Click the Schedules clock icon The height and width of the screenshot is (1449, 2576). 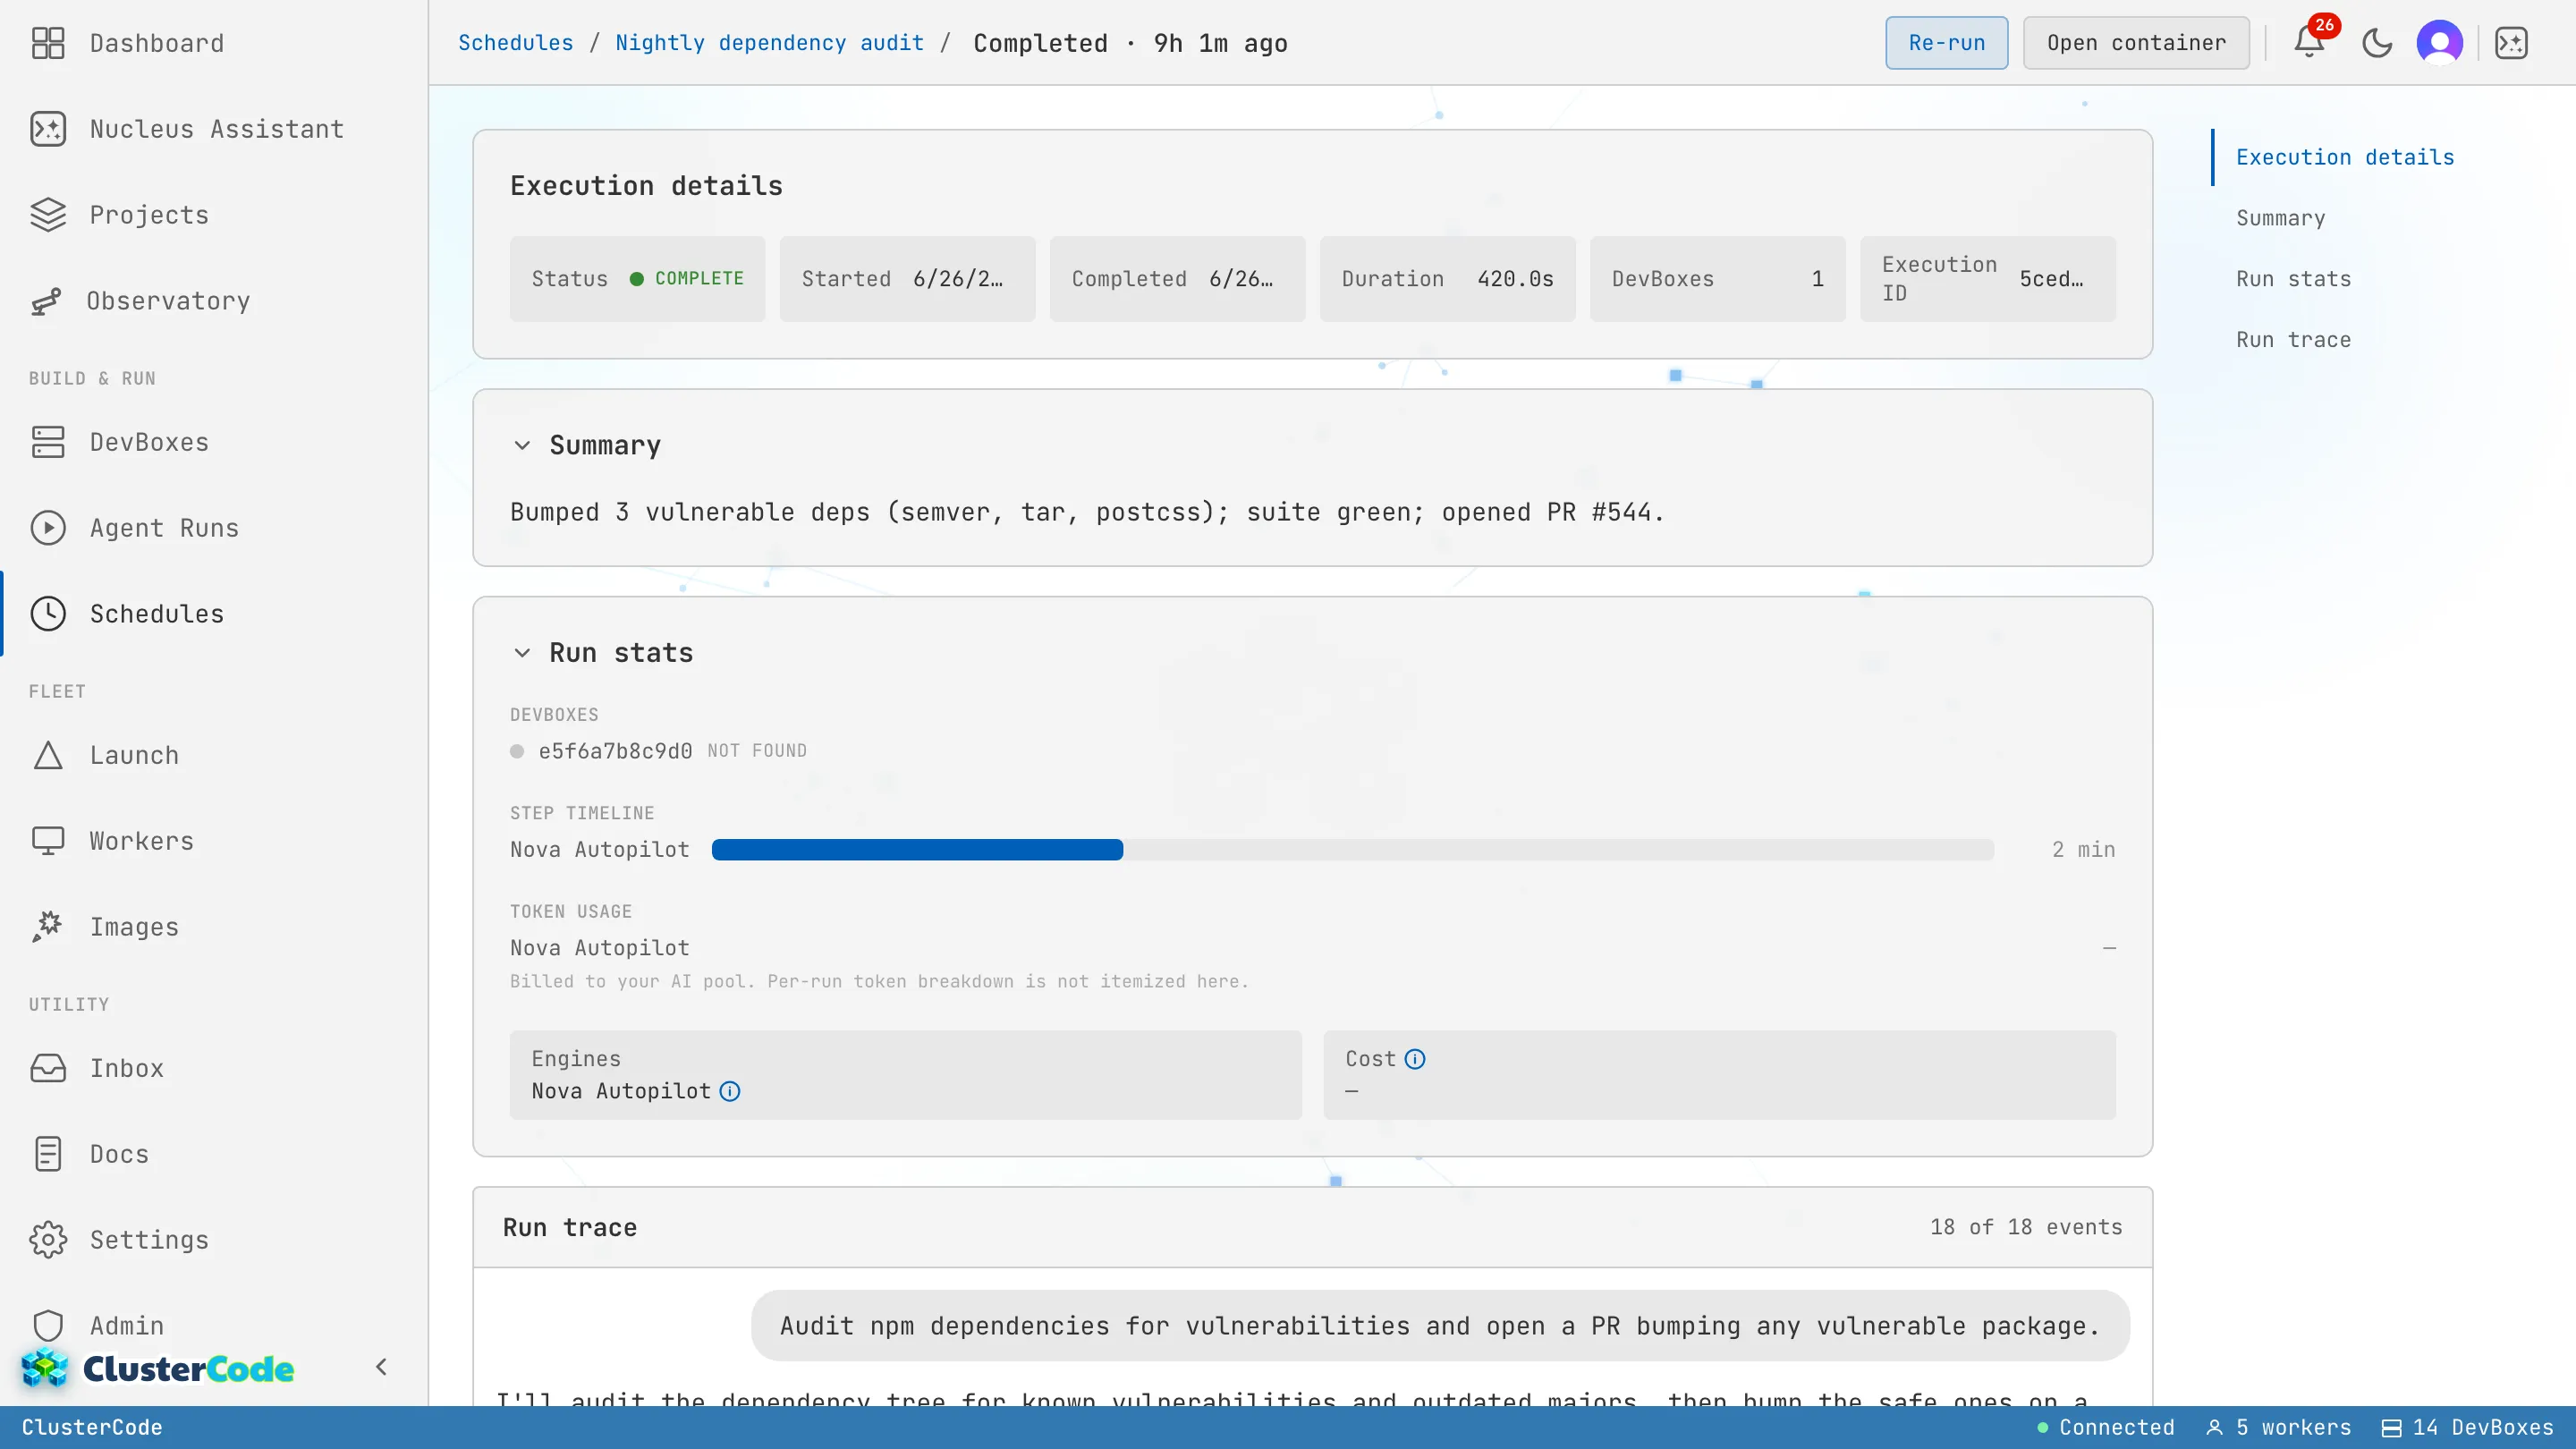[48, 614]
